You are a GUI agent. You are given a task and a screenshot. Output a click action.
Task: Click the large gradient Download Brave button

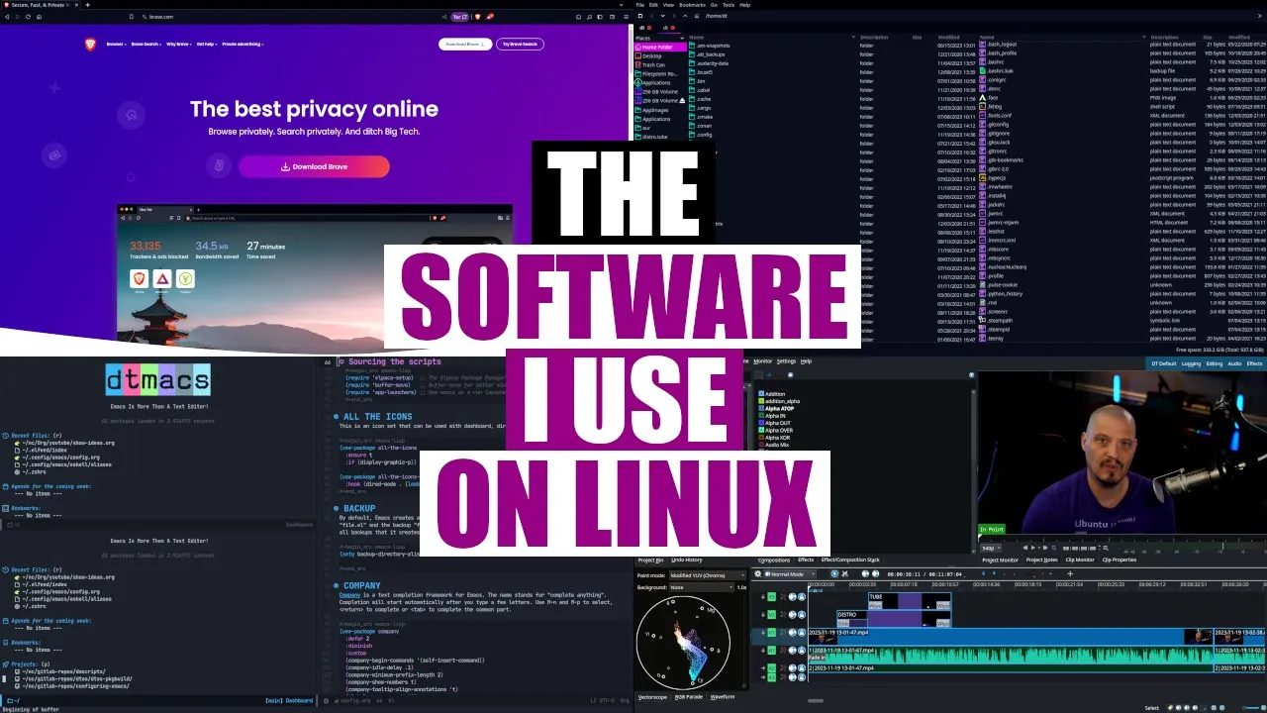pyautogui.click(x=314, y=166)
